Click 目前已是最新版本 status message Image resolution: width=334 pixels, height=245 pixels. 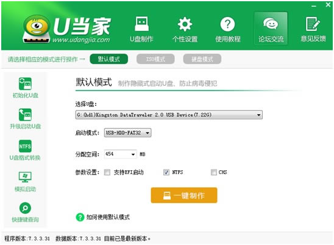(x=127, y=239)
